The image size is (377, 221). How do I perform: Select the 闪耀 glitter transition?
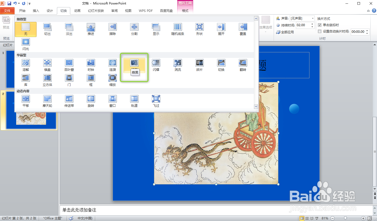pyautogui.click(x=156, y=65)
